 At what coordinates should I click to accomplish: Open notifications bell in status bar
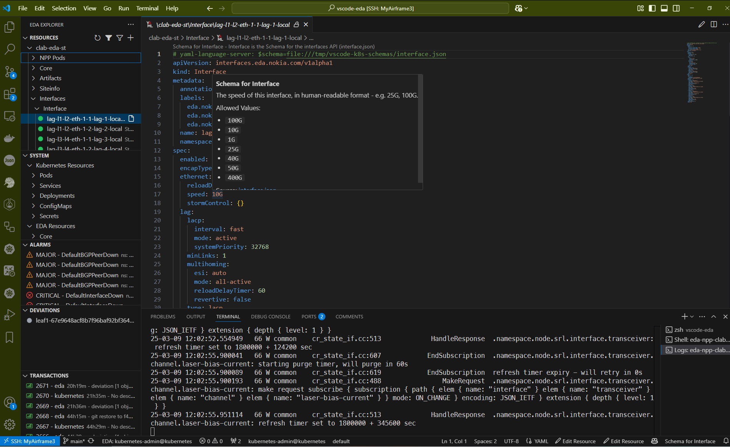(726, 441)
